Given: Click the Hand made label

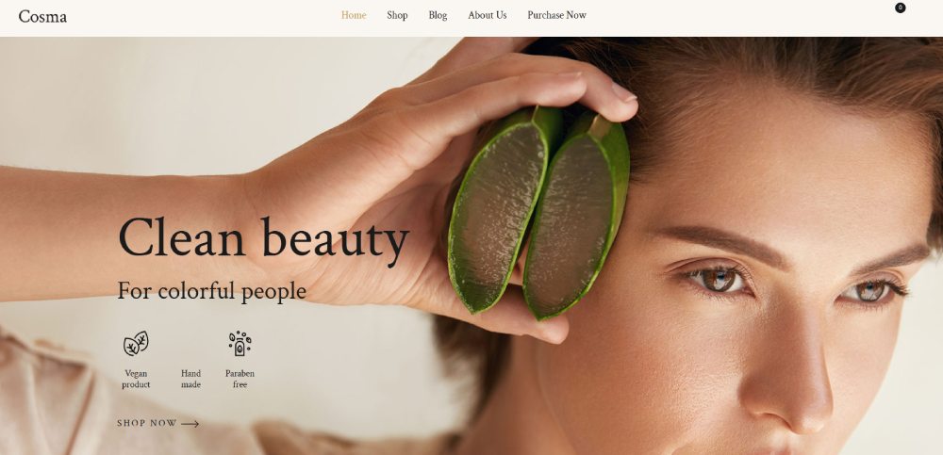Looking at the screenshot, I should 190,380.
